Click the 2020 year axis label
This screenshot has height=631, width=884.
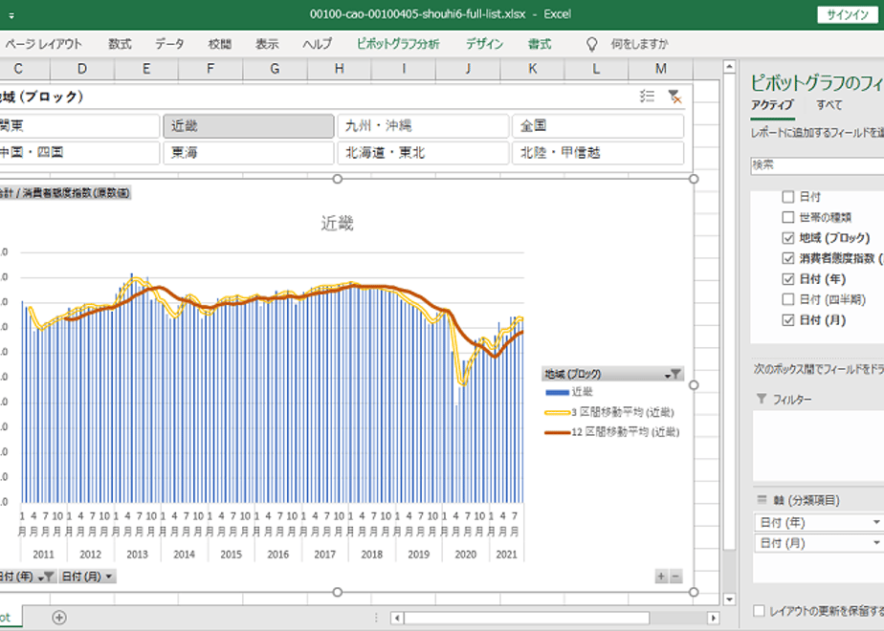coord(466,555)
